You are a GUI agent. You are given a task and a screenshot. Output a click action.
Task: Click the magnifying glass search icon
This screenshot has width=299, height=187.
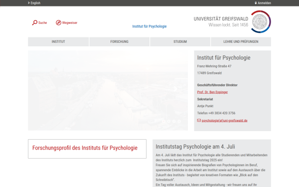point(35,22)
